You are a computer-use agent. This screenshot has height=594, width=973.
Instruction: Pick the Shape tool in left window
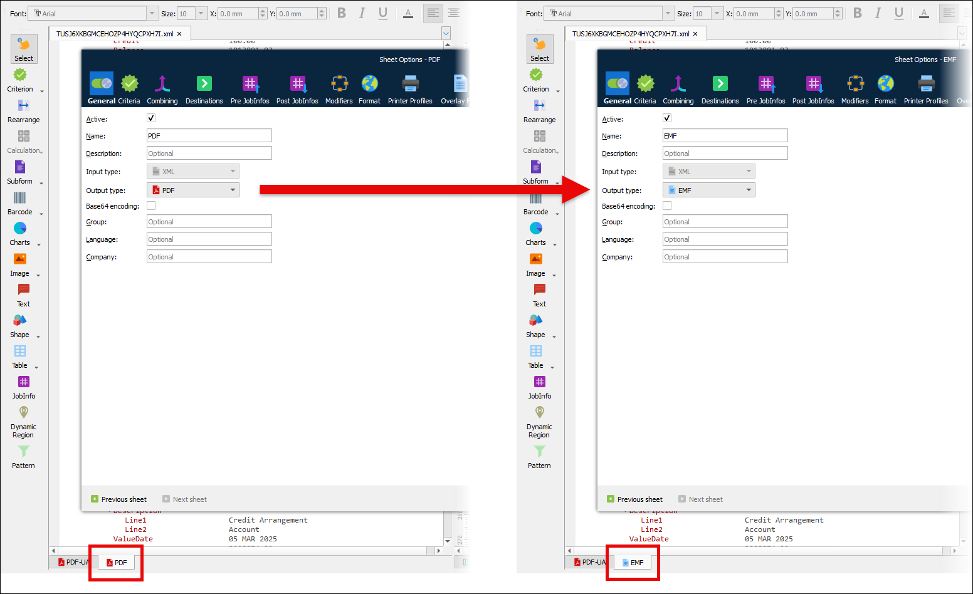tap(20, 326)
